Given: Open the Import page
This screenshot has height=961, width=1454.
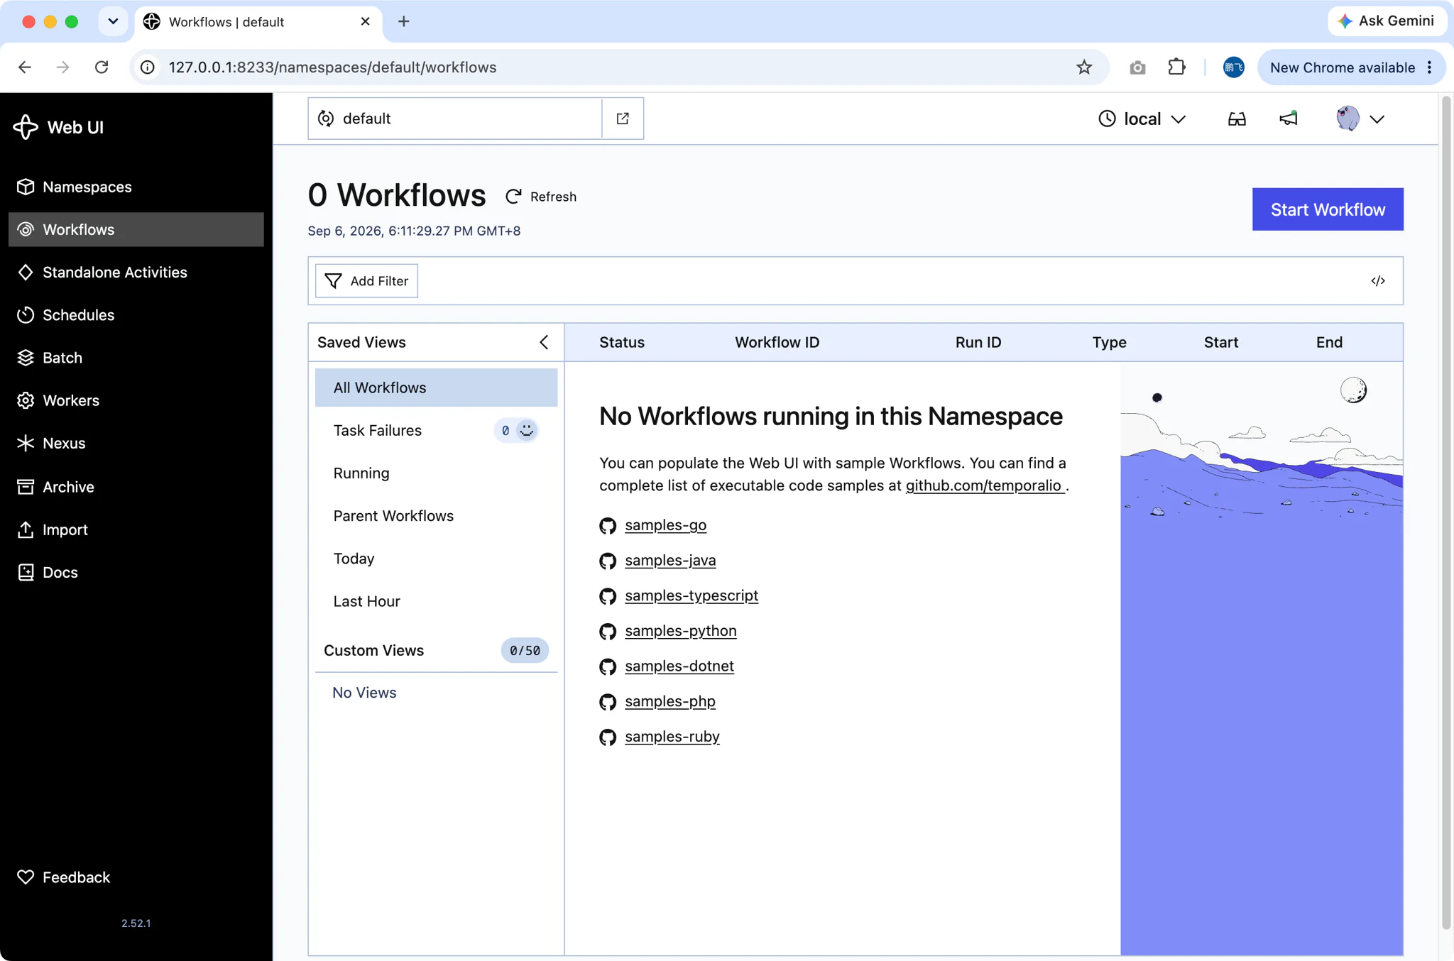Looking at the screenshot, I should pos(136,529).
